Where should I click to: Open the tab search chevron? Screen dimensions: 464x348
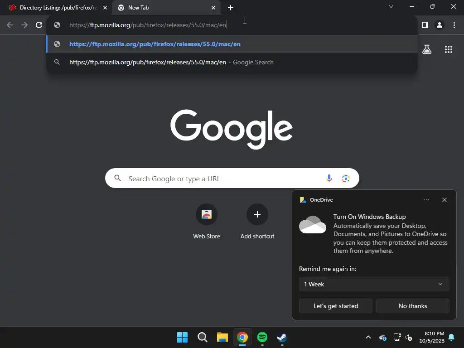point(391,6)
